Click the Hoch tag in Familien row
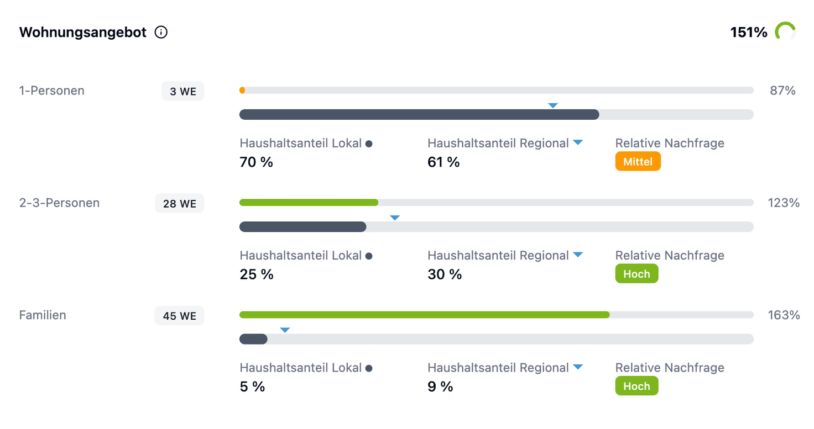The width and height of the screenshot is (814, 429). [x=636, y=386]
